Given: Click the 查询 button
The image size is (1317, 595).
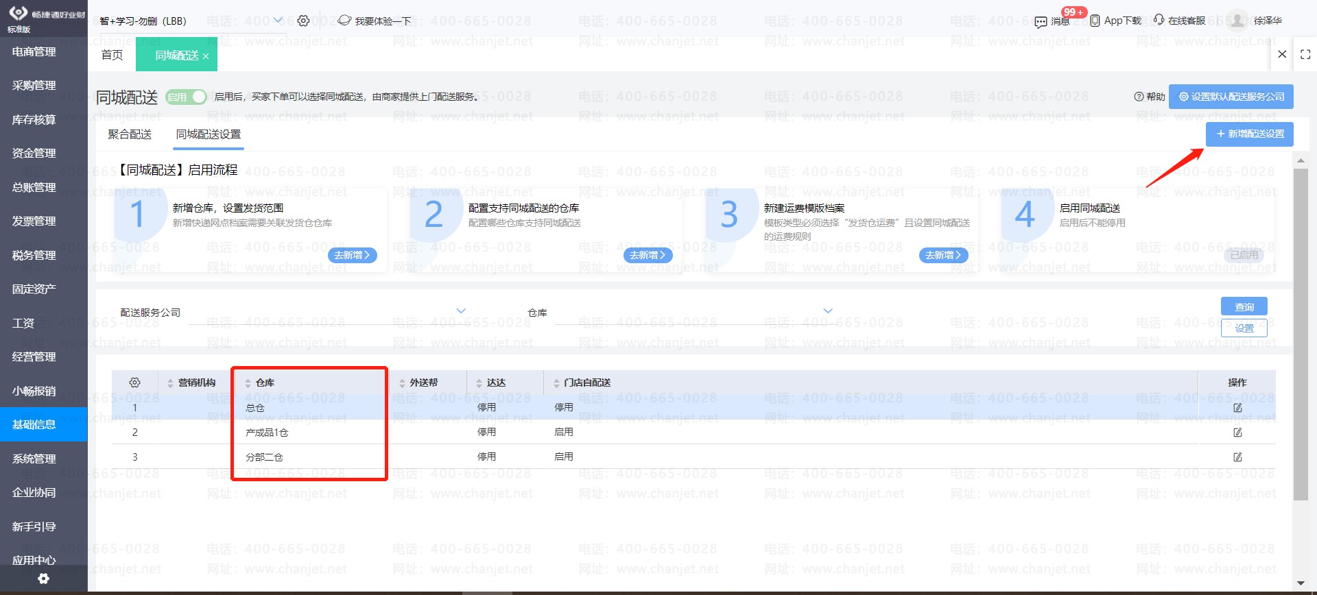Looking at the screenshot, I should point(1244,306).
